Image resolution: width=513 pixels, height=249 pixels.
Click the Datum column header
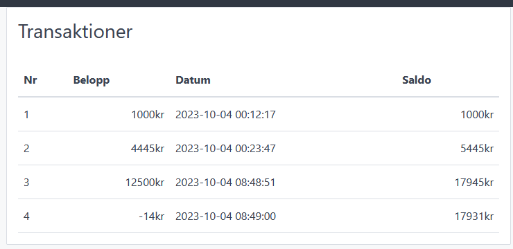[x=193, y=80]
